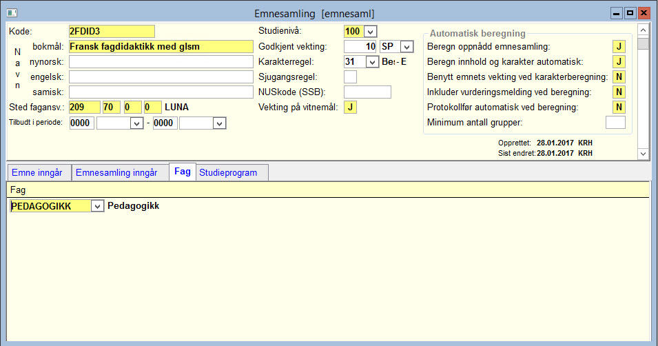Toggle the 'Vekting på vitnemål' J field
This screenshot has height=346, width=658.
tap(350, 107)
